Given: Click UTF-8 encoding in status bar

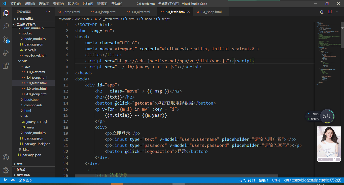Looking at the screenshot, I should tap(276, 180).
